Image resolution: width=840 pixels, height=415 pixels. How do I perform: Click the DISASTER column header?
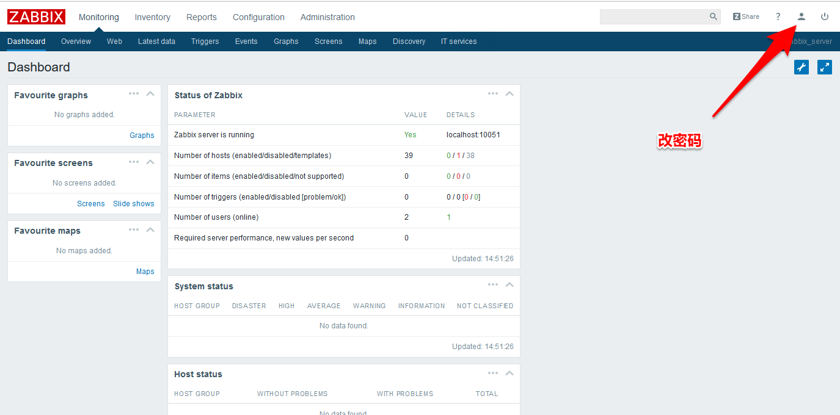pyautogui.click(x=249, y=306)
